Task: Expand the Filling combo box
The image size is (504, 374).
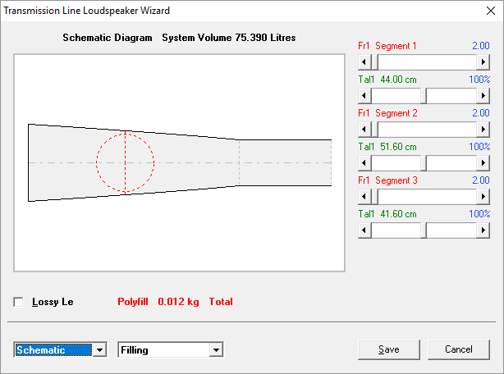Action: (x=216, y=349)
